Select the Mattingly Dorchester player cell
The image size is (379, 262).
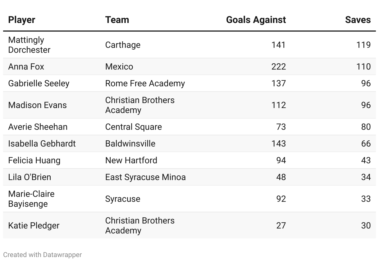(29, 45)
